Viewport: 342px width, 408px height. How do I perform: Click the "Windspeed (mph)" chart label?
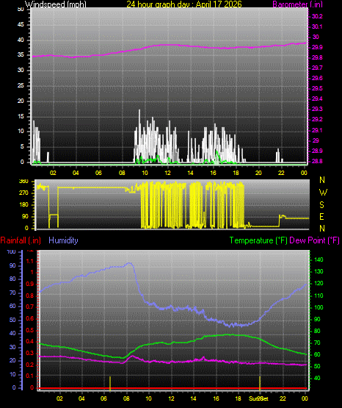click(x=56, y=4)
